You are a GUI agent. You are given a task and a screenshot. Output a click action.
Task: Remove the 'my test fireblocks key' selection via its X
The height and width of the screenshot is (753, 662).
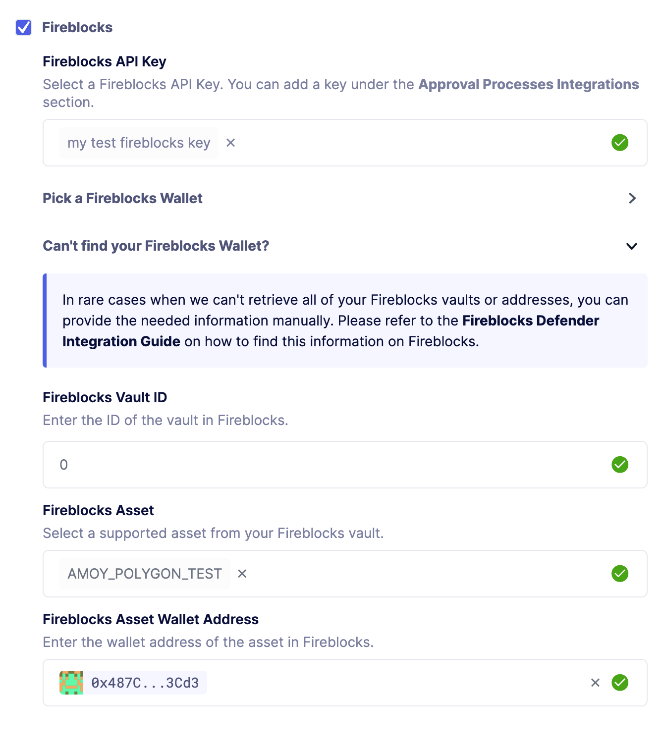(230, 143)
